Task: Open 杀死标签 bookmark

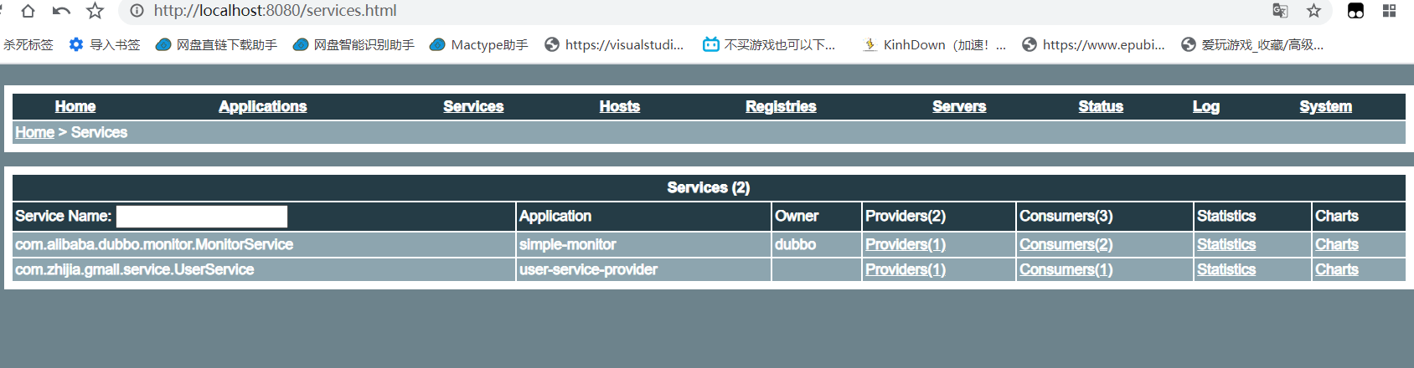Action: (28, 44)
